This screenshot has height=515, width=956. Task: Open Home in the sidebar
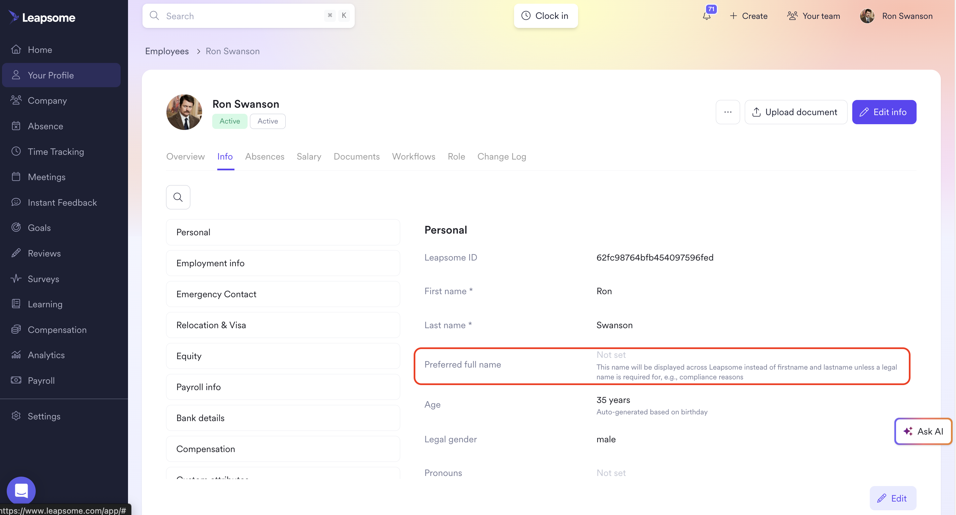[x=61, y=49]
